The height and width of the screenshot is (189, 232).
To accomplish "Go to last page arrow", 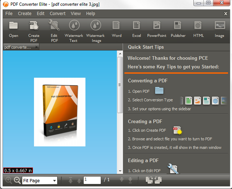I will (130, 180).
